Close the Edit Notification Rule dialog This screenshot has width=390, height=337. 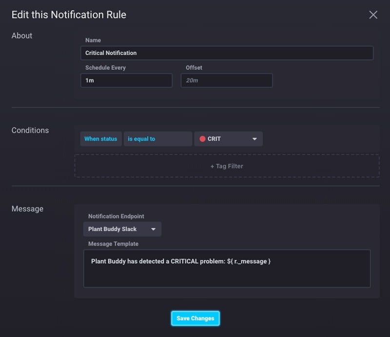click(x=373, y=15)
